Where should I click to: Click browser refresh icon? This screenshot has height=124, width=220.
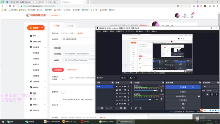click(x=10, y=6)
